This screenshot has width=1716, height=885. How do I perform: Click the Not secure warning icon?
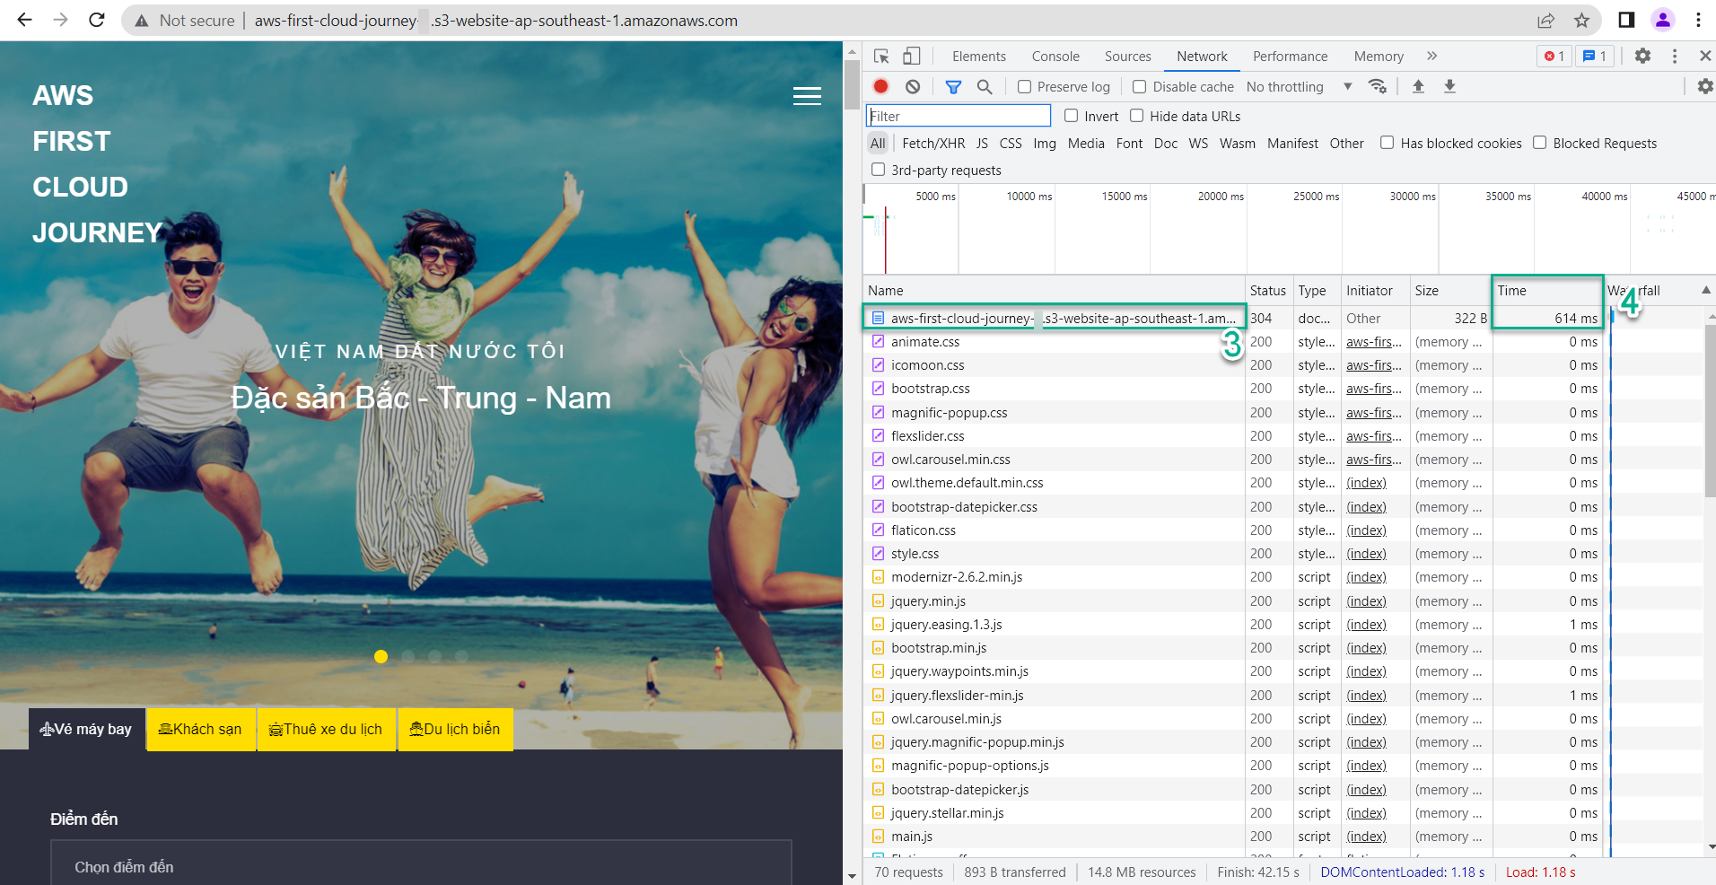pyautogui.click(x=141, y=21)
